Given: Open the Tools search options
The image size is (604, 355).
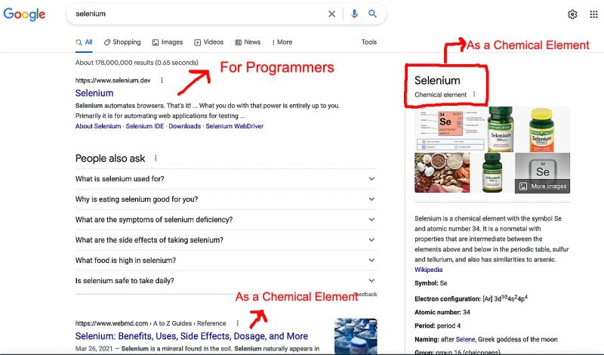Looking at the screenshot, I should tap(368, 42).
